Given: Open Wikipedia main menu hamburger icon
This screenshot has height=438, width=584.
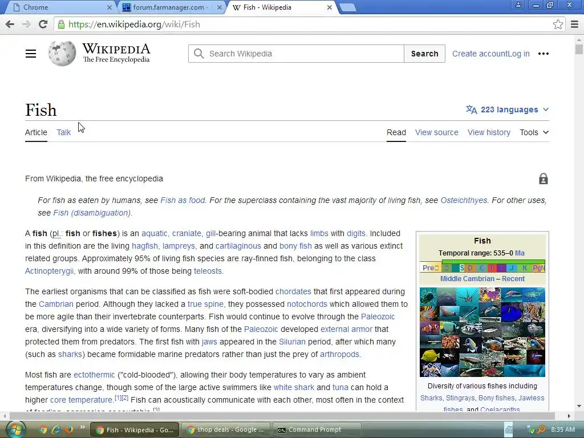Looking at the screenshot, I should [31, 54].
